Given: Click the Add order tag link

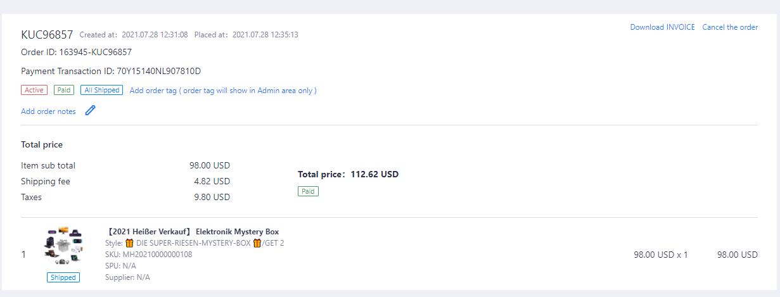Looking at the screenshot, I should coord(223,91).
